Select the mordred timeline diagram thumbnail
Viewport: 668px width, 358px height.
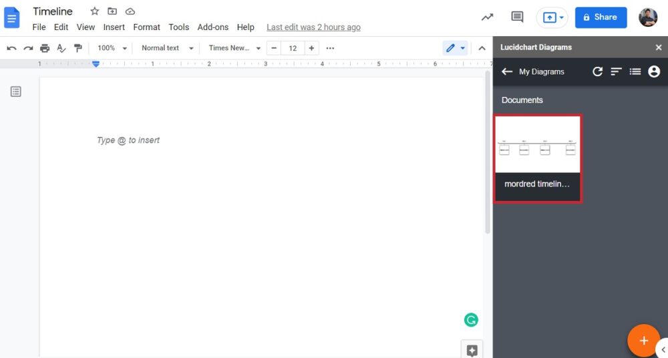(538, 158)
